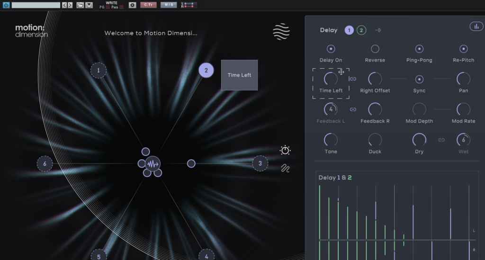Open host settings gear icon

click(133, 5)
